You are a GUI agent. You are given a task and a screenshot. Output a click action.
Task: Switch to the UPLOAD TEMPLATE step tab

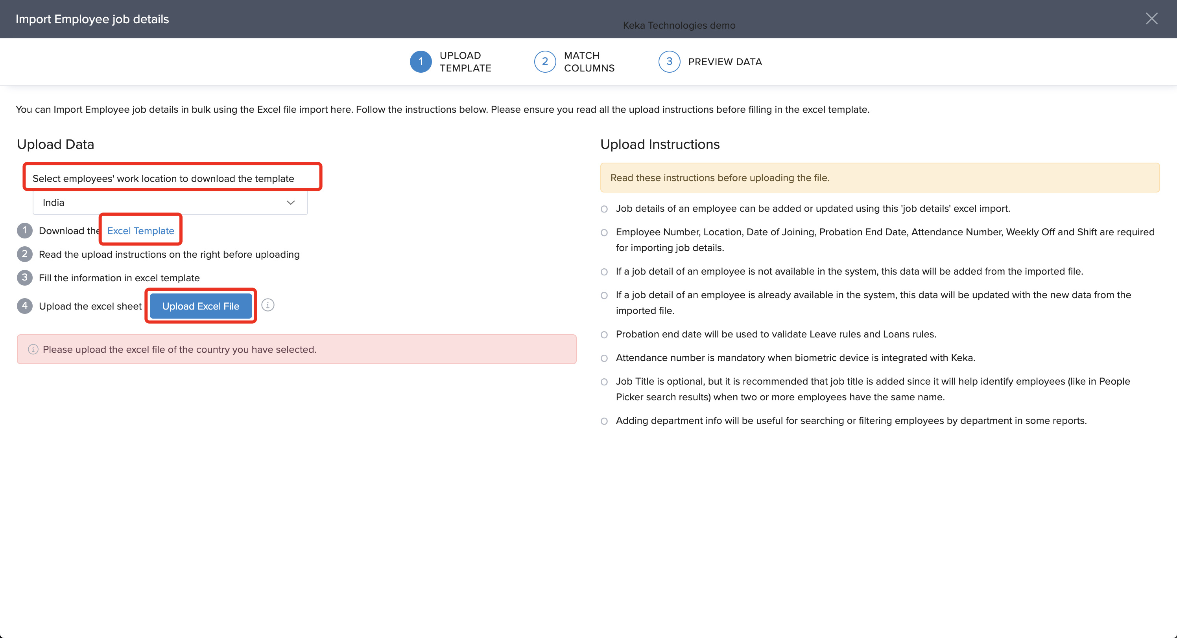(465, 62)
